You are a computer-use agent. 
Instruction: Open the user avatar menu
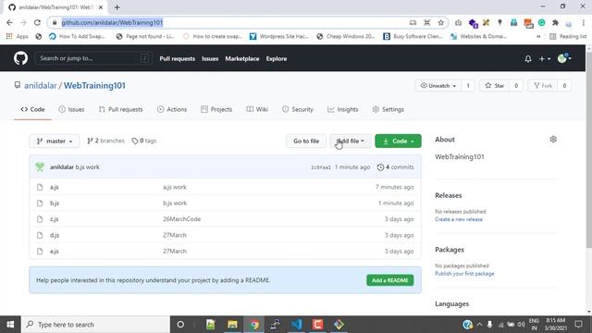click(564, 58)
